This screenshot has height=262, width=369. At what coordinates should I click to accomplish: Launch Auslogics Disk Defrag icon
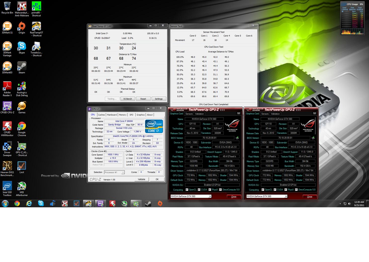click(x=22, y=89)
